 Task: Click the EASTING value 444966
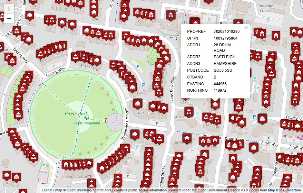[x=220, y=84]
